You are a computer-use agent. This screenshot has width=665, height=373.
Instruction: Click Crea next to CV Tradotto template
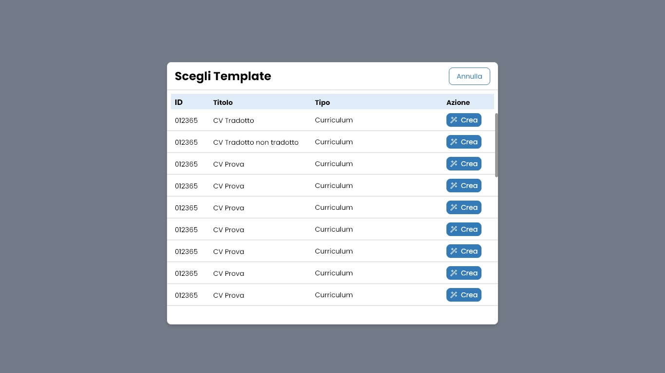click(463, 120)
